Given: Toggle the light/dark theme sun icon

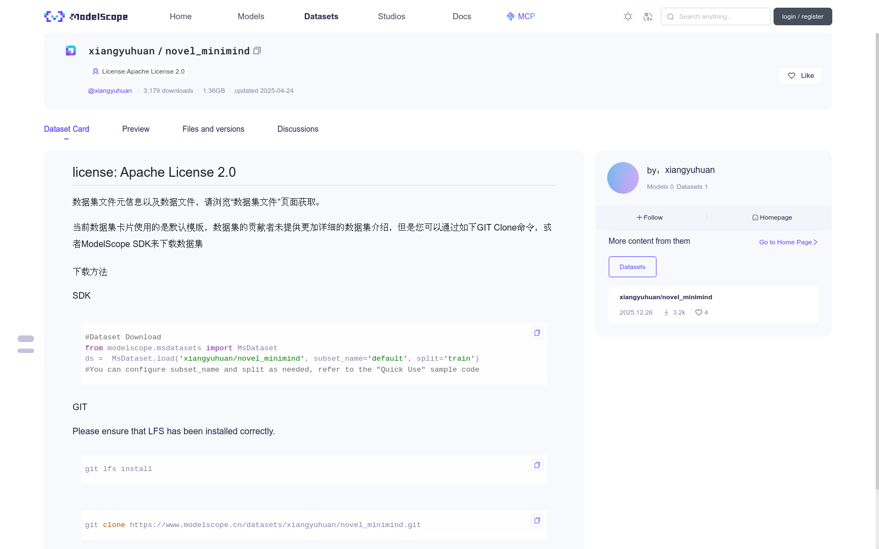Looking at the screenshot, I should pyautogui.click(x=628, y=16).
